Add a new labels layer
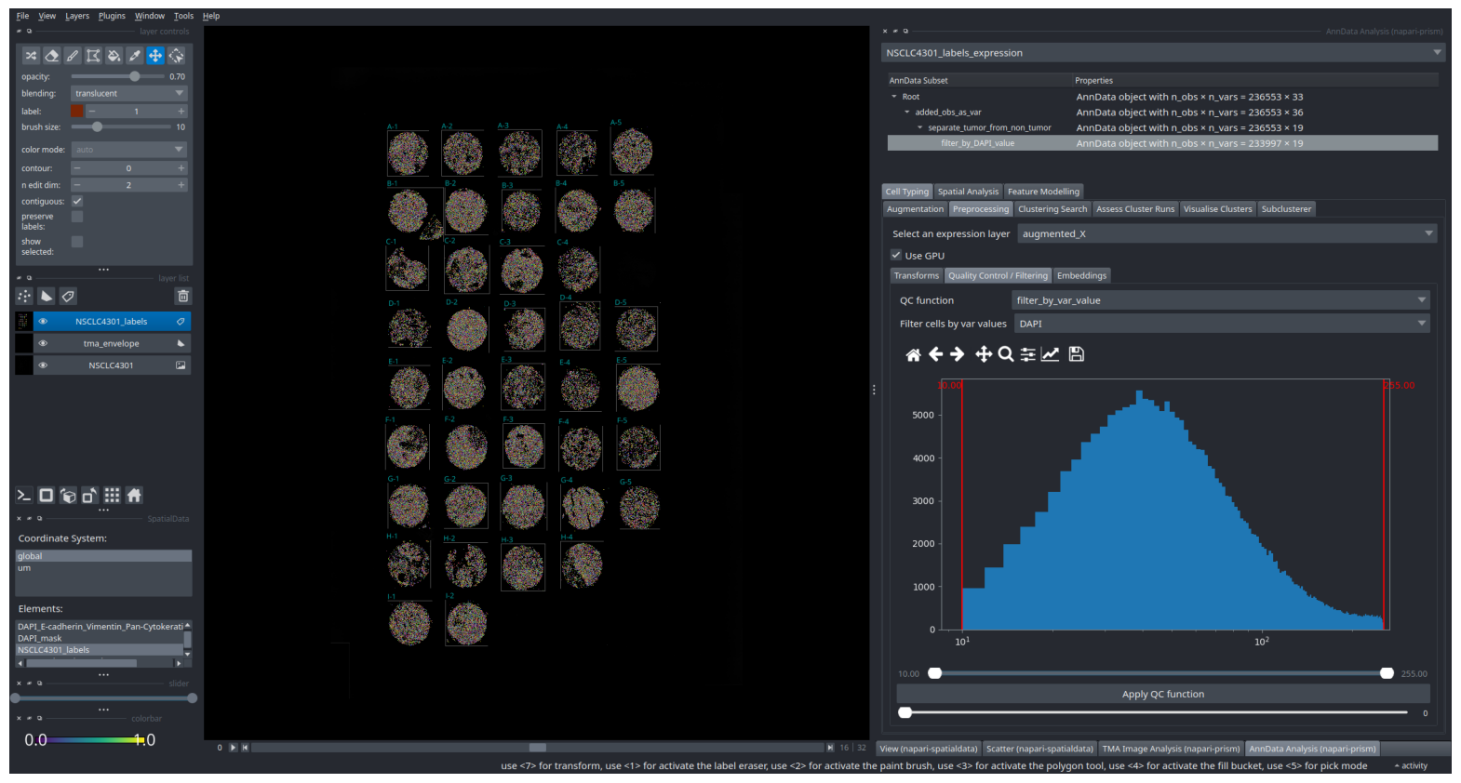The height and width of the screenshot is (783, 1461). click(68, 296)
